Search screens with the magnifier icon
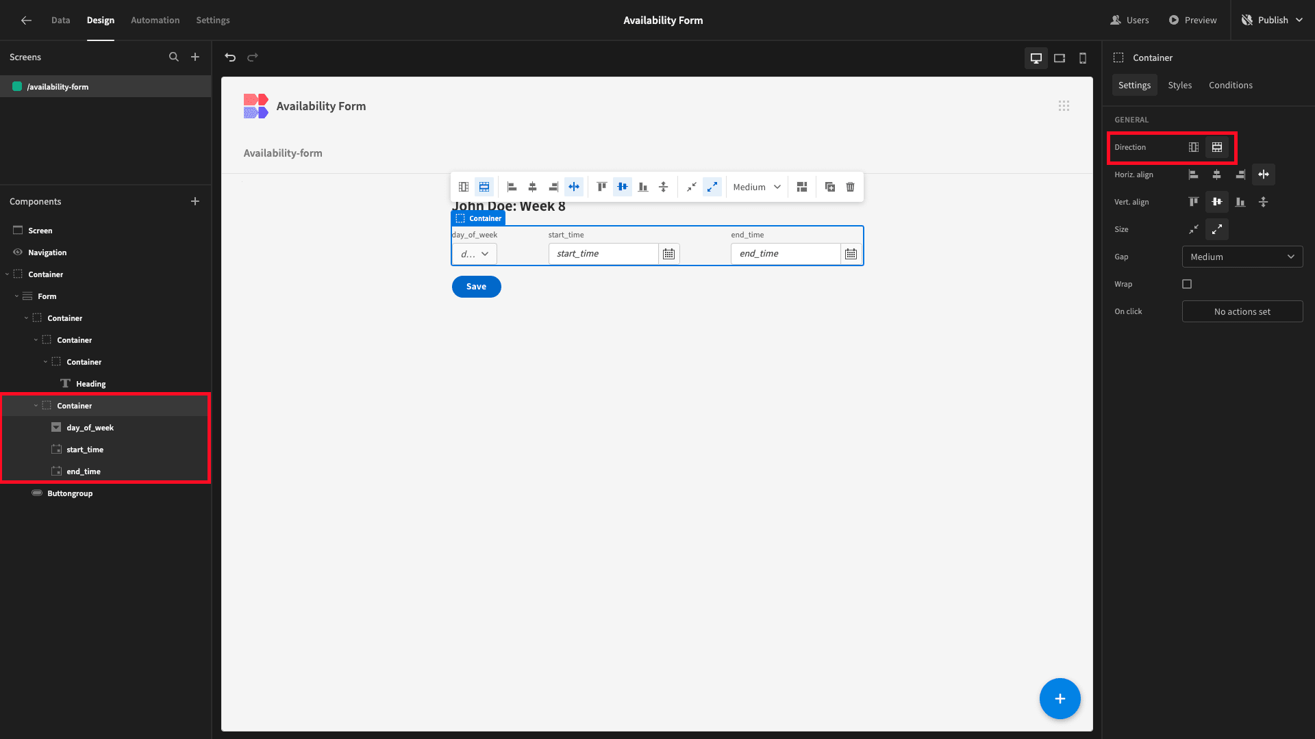This screenshot has height=739, width=1315. (174, 57)
